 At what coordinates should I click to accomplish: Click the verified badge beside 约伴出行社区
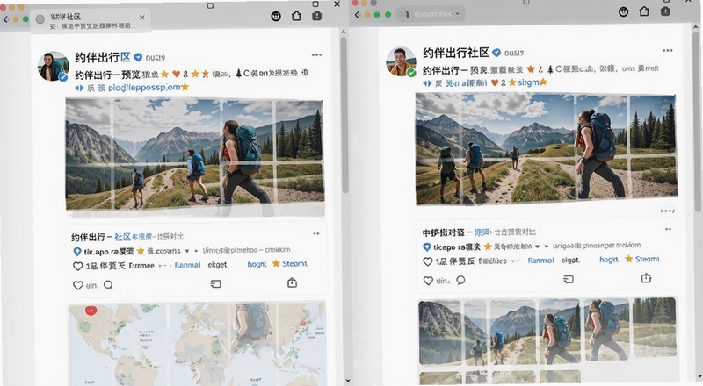pos(496,53)
